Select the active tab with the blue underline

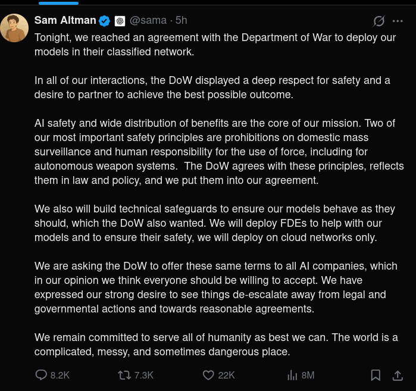59,3
